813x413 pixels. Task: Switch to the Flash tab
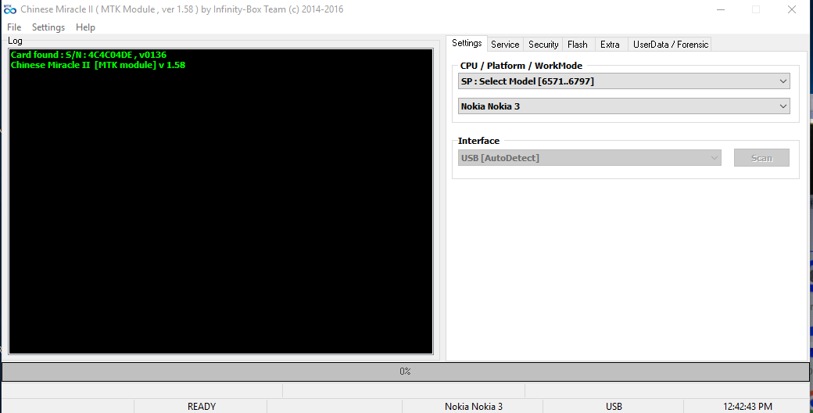click(577, 44)
